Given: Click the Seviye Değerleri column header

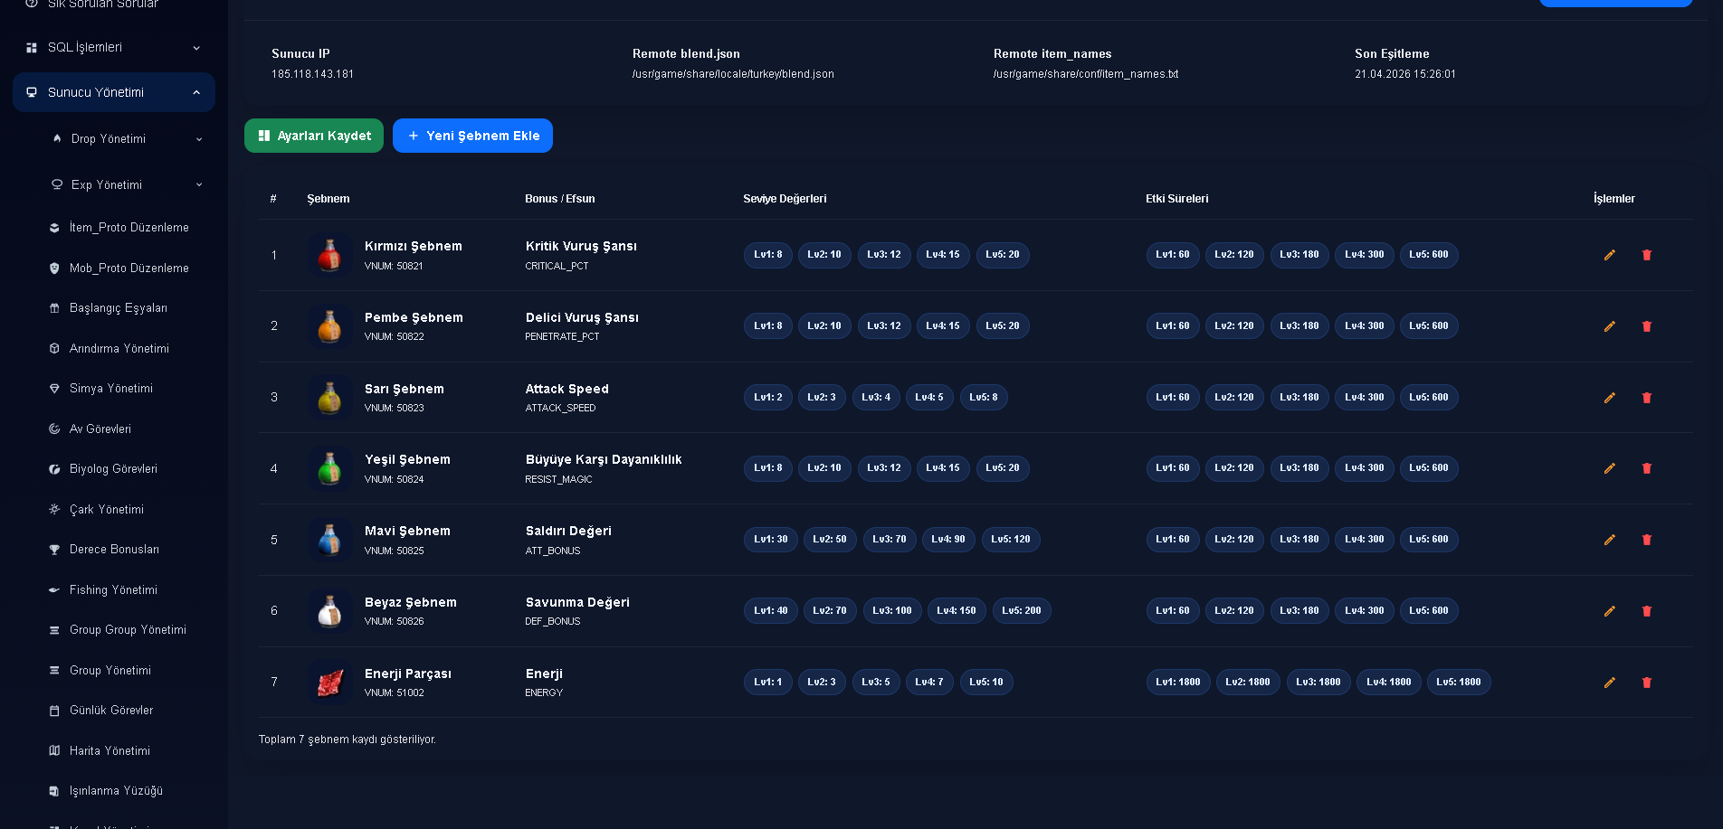Looking at the screenshot, I should (785, 199).
